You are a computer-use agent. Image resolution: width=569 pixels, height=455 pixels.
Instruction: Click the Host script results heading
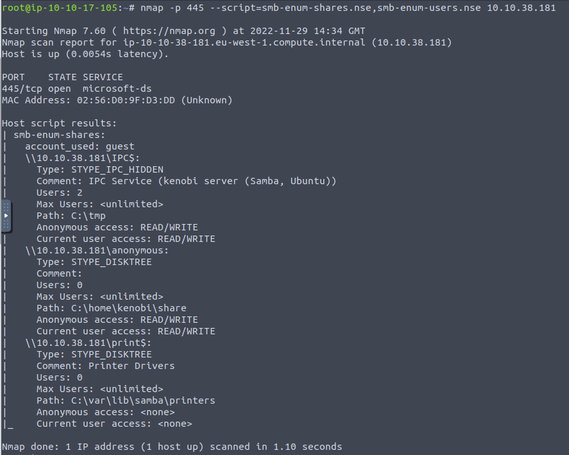59,123
